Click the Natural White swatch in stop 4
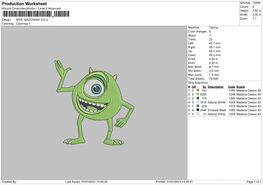Viewport: 263px width, 185px height. tap(198, 102)
